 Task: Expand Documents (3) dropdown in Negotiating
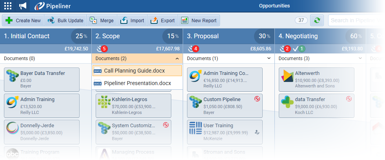(x=320, y=59)
